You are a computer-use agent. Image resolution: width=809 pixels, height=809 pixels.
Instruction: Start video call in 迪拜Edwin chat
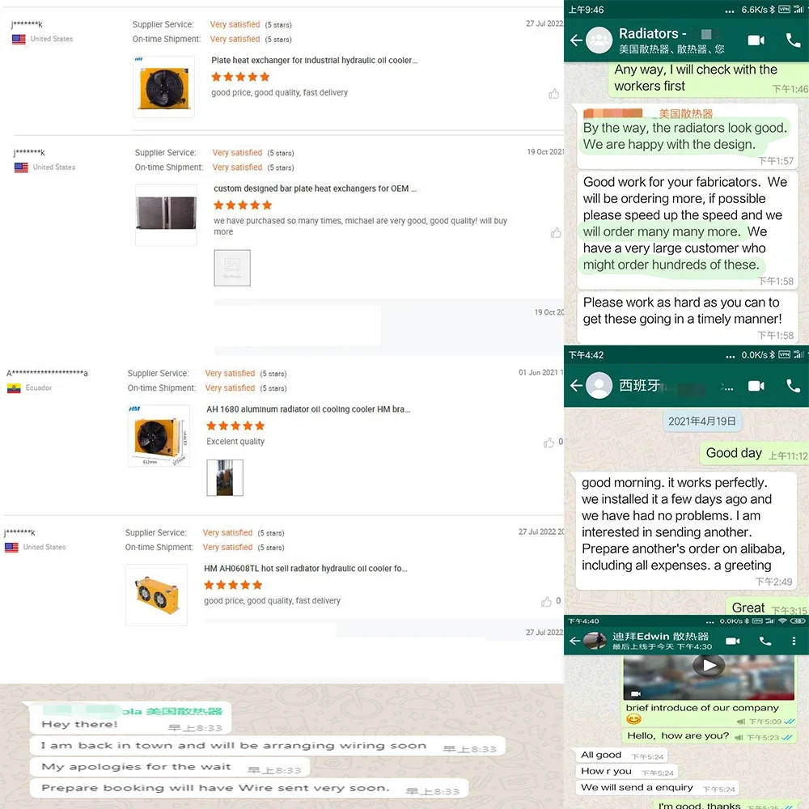click(x=733, y=641)
